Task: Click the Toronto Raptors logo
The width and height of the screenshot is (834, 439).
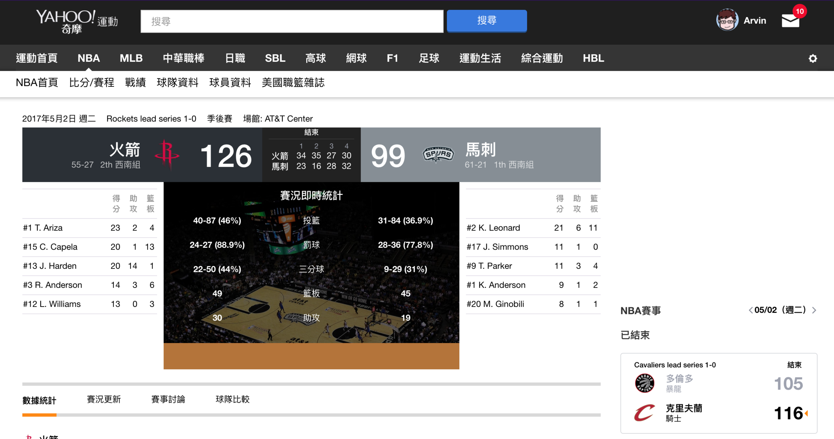Action: [644, 383]
